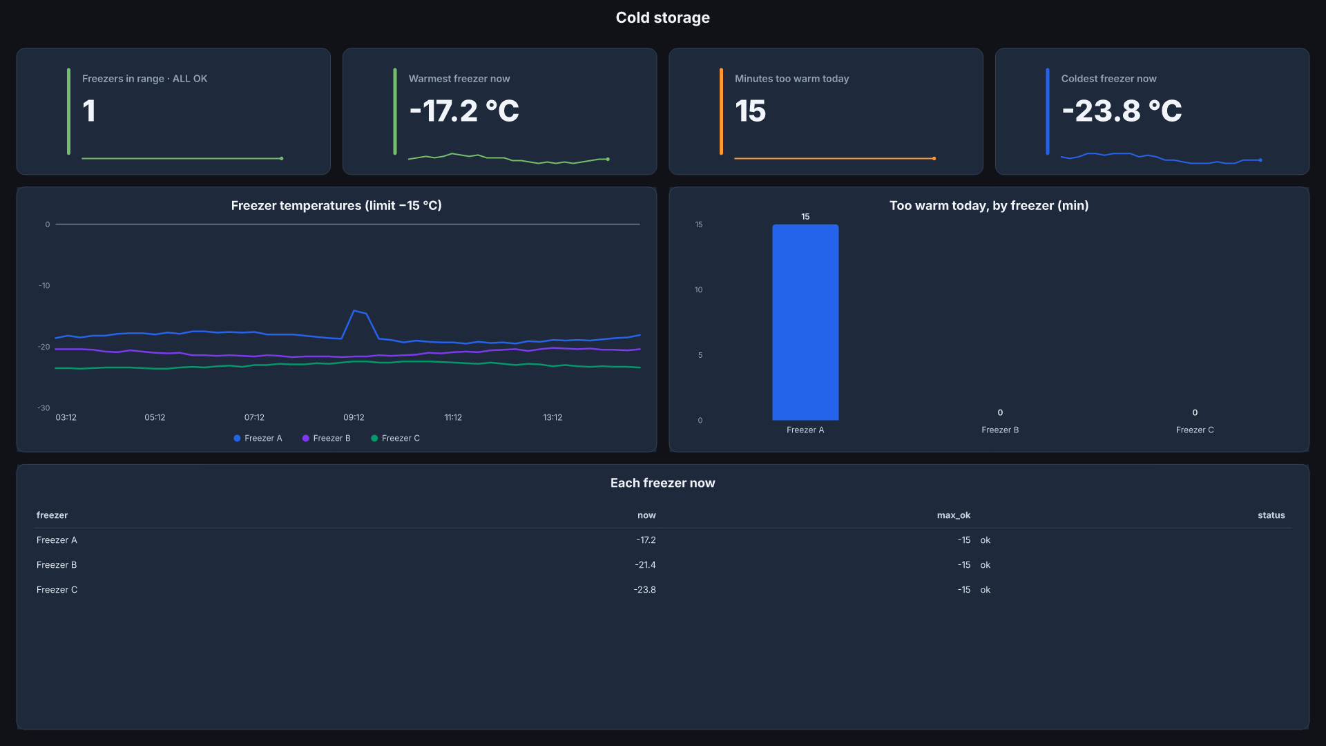1326x746 pixels.
Task: Open the Coldest freezer now card title
Action: click(x=1108, y=79)
